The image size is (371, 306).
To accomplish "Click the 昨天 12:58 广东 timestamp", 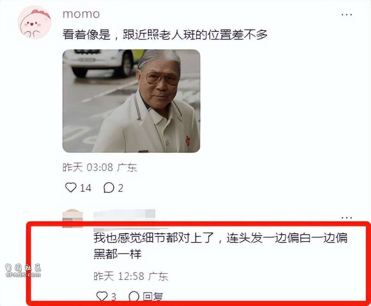I will 131,276.
